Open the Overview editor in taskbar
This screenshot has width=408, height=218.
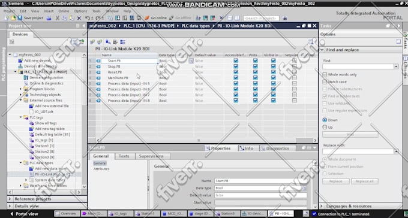(66, 214)
